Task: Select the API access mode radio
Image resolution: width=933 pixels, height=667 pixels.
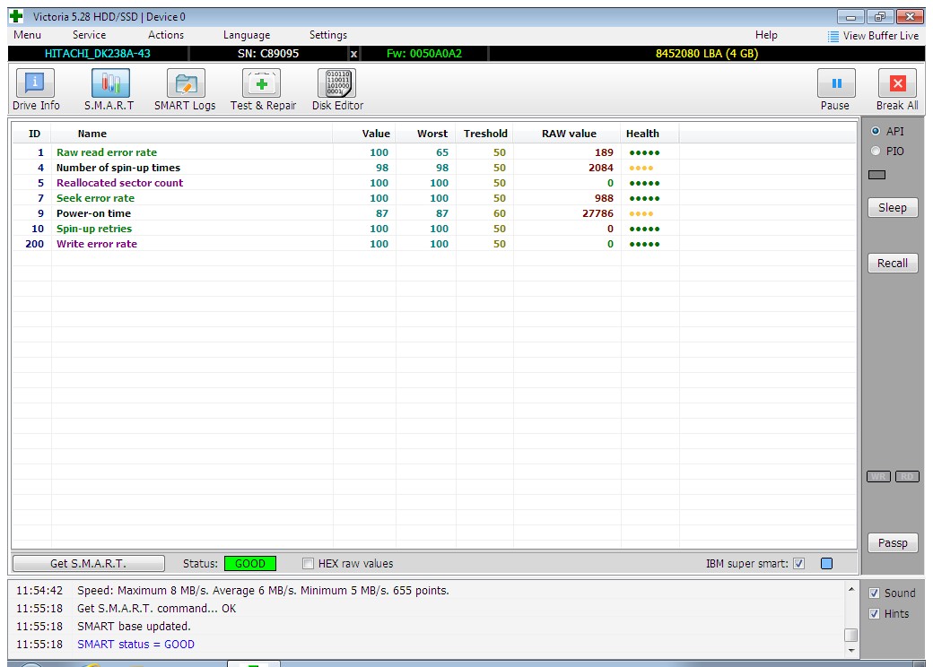Action: 876,132
